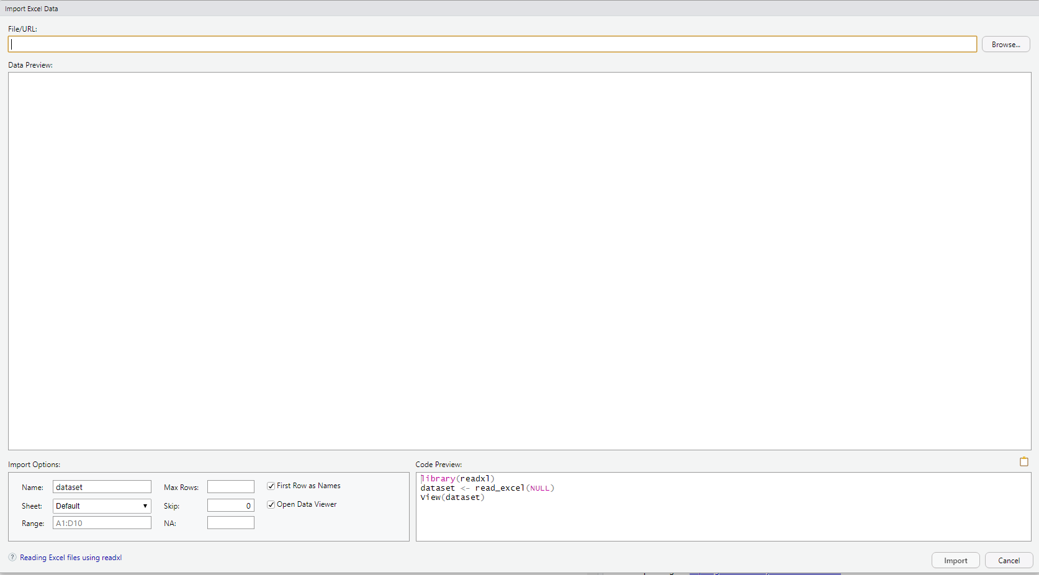Image resolution: width=1039 pixels, height=575 pixels.
Task: Click the View(dataset) code line
Action: (x=452, y=497)
